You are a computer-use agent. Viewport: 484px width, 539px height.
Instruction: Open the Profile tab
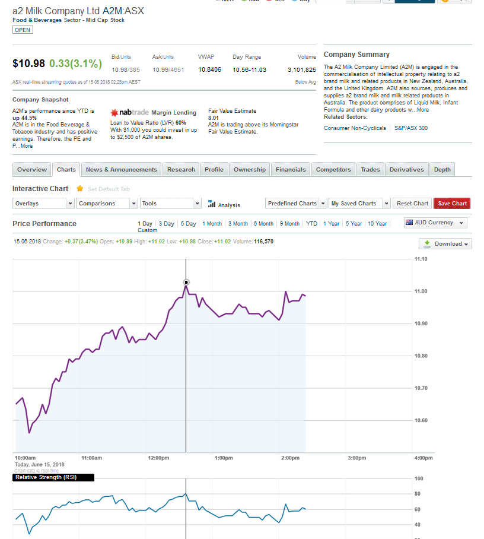pyautogui.click(x=214, y=169)
